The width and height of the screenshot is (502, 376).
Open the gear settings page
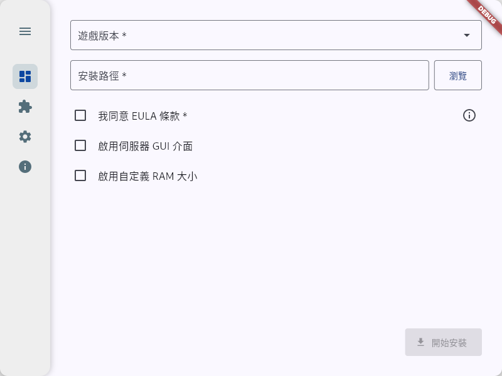click(x=25, y=137)
